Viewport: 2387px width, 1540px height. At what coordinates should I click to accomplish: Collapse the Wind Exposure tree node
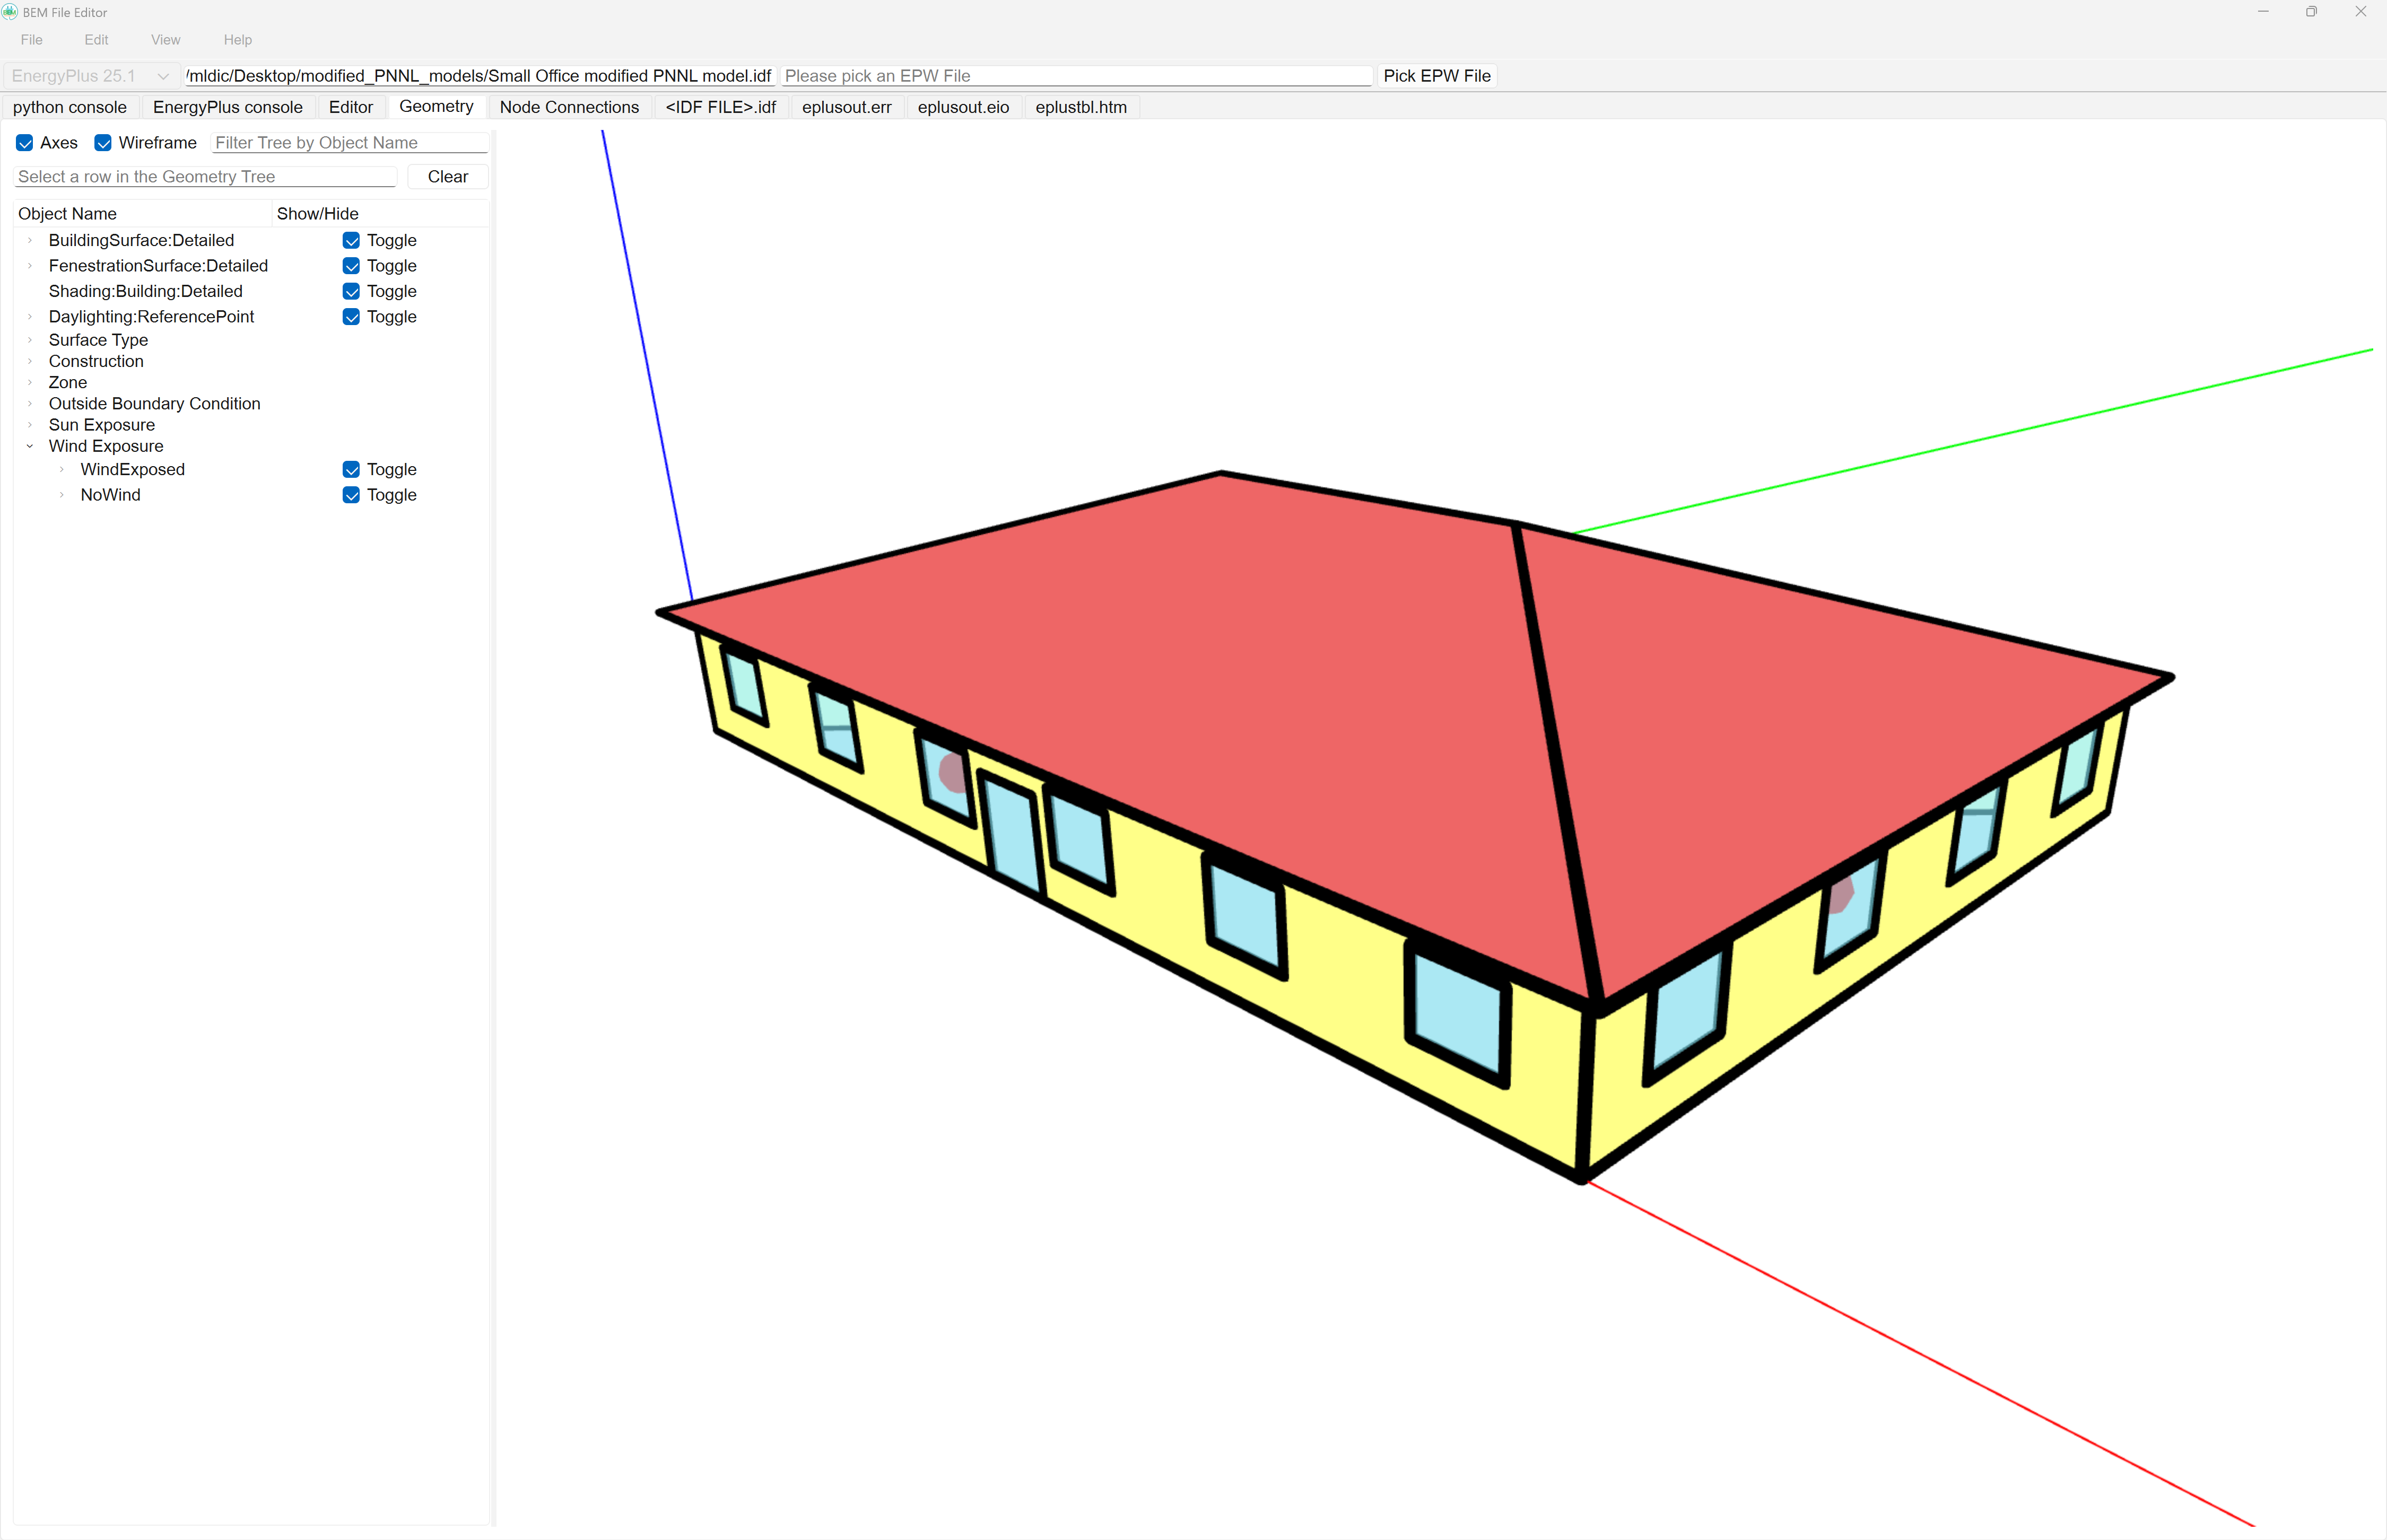pyautogui.click(x=30, y=446)
